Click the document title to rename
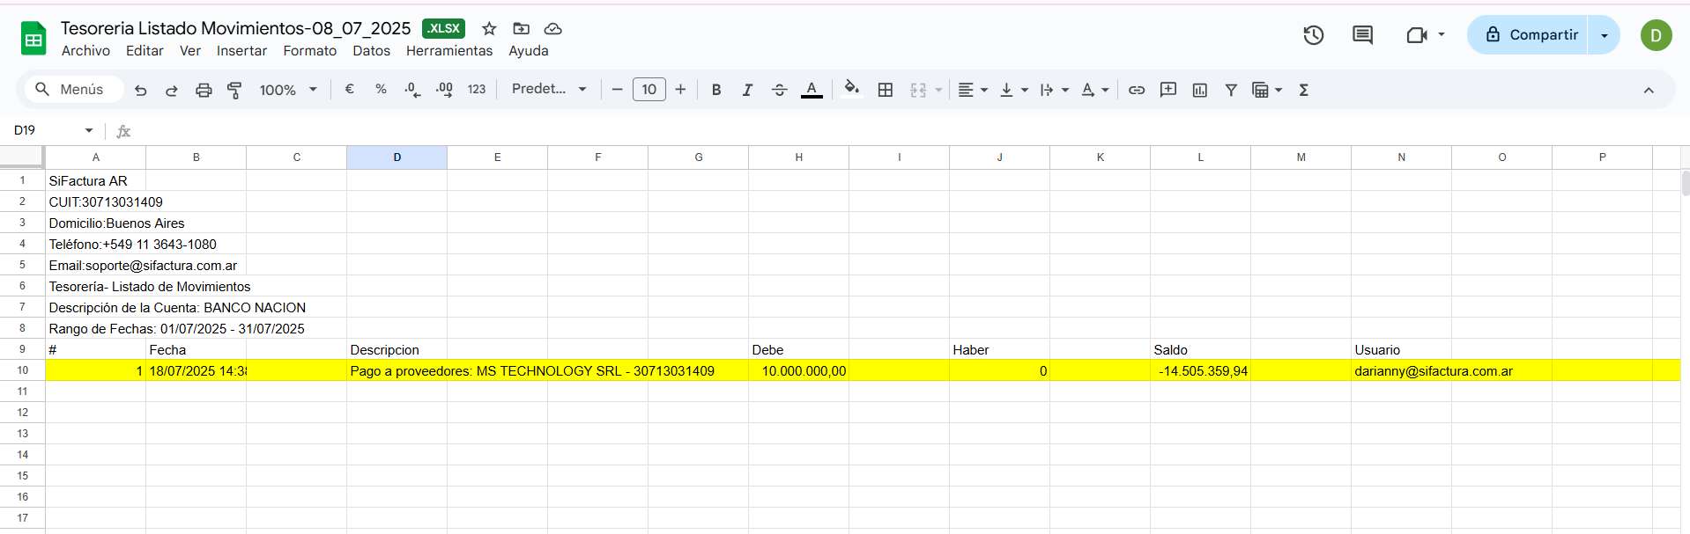 [x=236, y=28]
